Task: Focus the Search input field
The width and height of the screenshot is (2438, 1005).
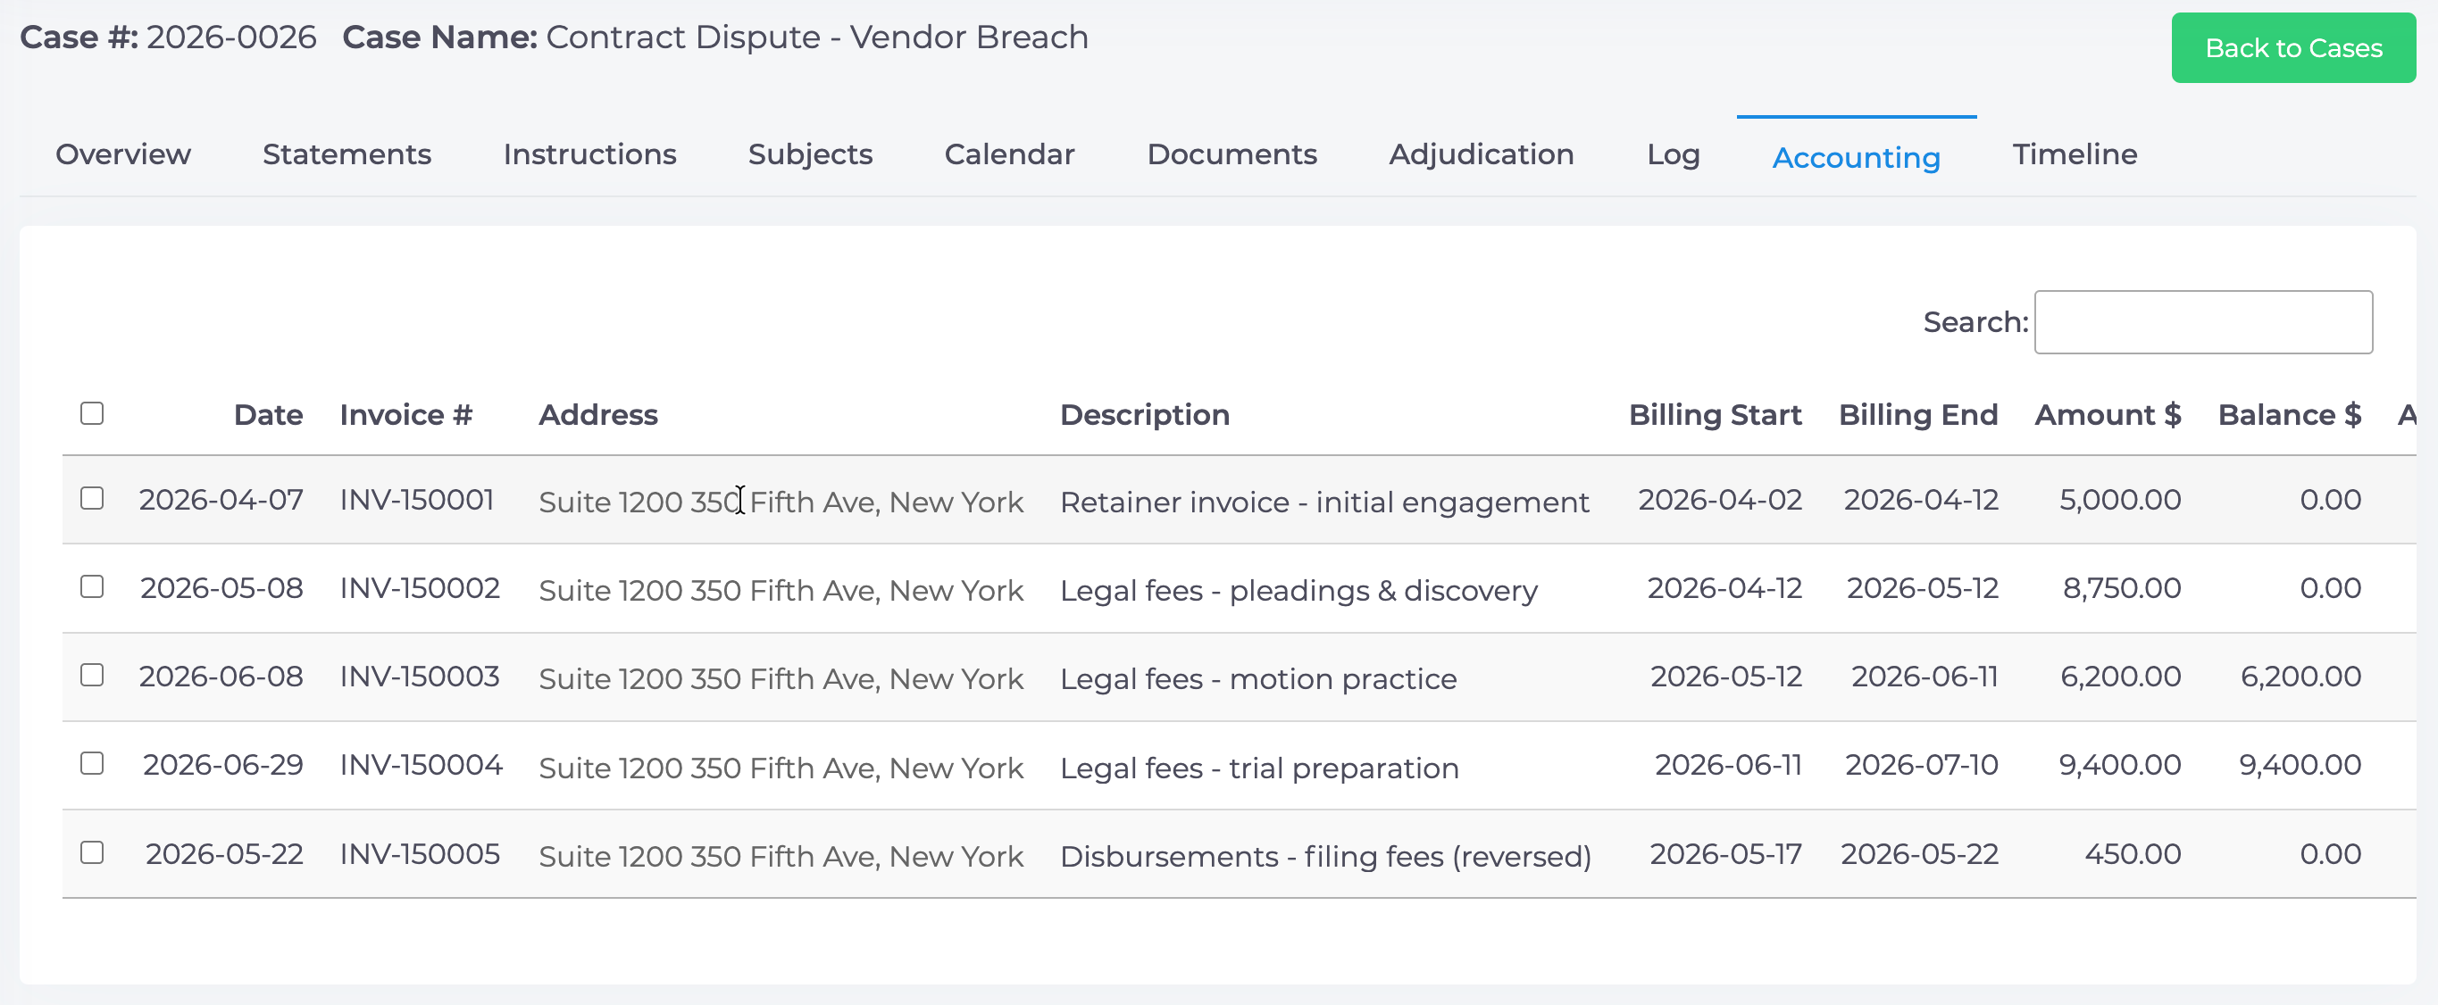Action: pyautogui.click(x=2203, y=323)
